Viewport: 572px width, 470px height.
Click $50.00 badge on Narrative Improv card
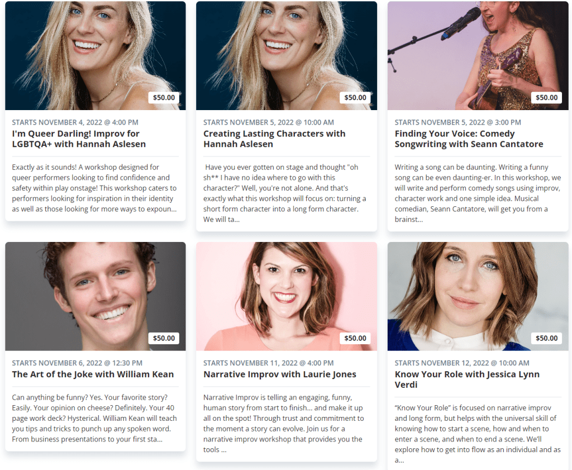355,338
